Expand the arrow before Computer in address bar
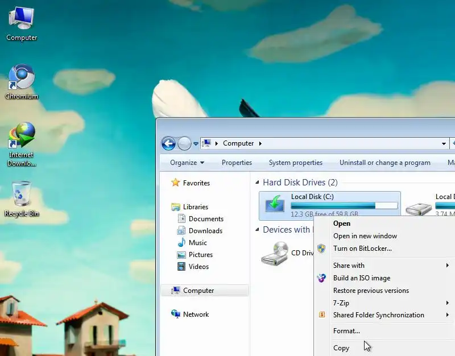The image size is (455, 356). coord(217,143)
